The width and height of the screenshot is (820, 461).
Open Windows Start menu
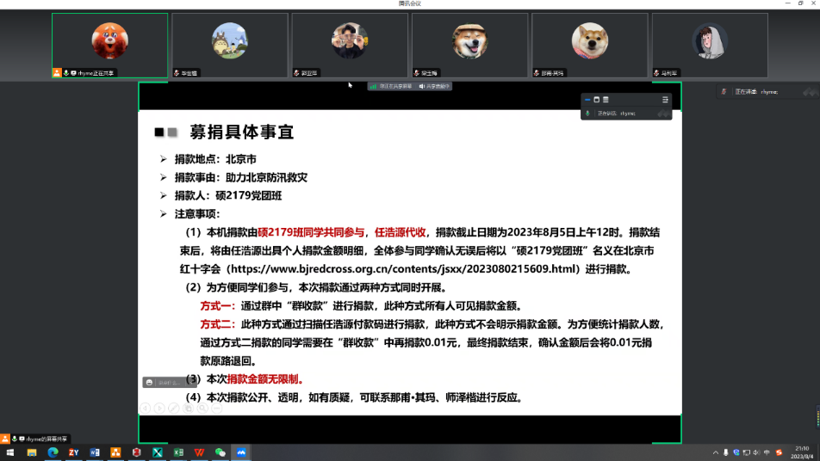pyautogui.click(x=10, y=452)
